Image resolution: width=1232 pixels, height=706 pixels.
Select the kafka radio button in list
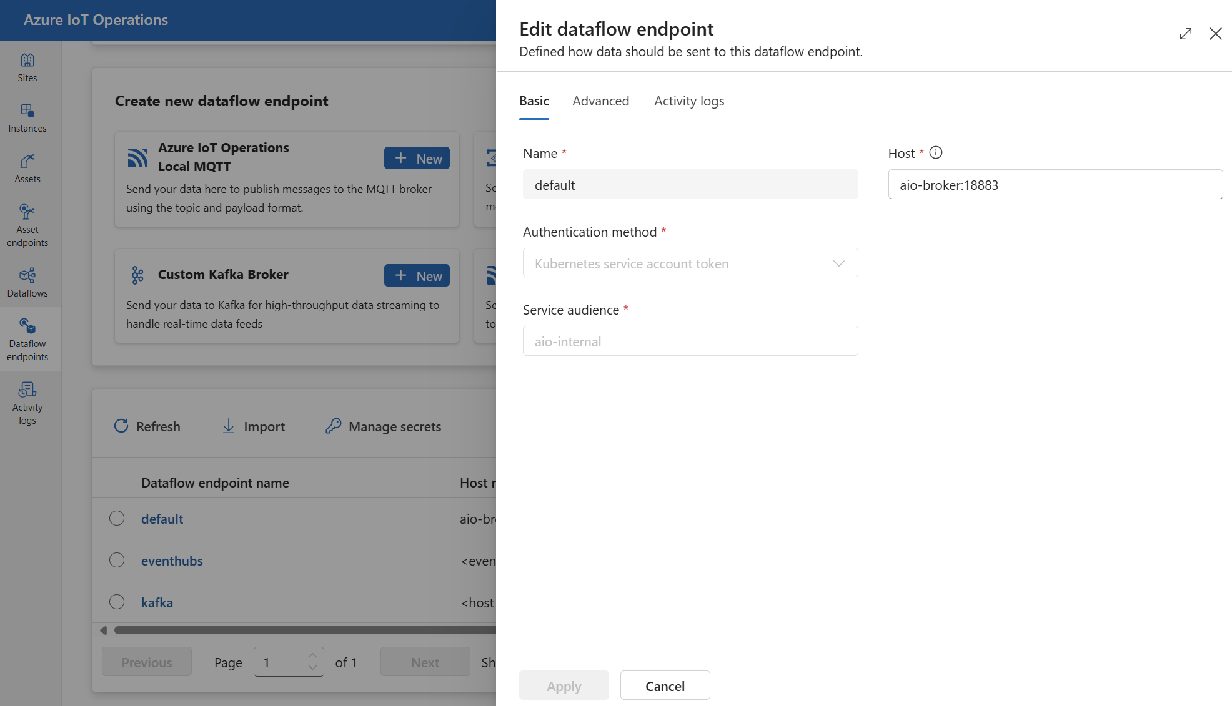tap(116, 602)
